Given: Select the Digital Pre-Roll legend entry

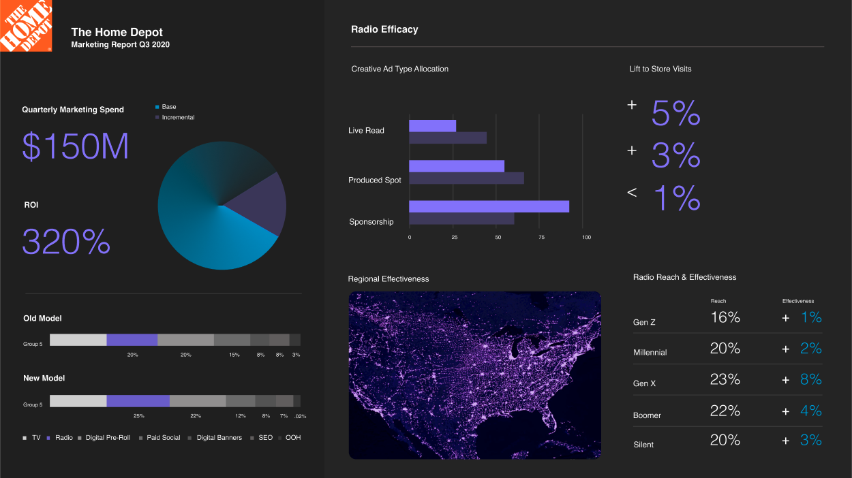Looking at the screenshot, I should (104, 438).
